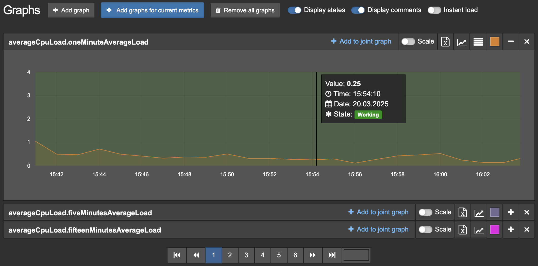Enable Scale for oneMinuteAverageLoad

pyautogui.click(x=408, y=42)
